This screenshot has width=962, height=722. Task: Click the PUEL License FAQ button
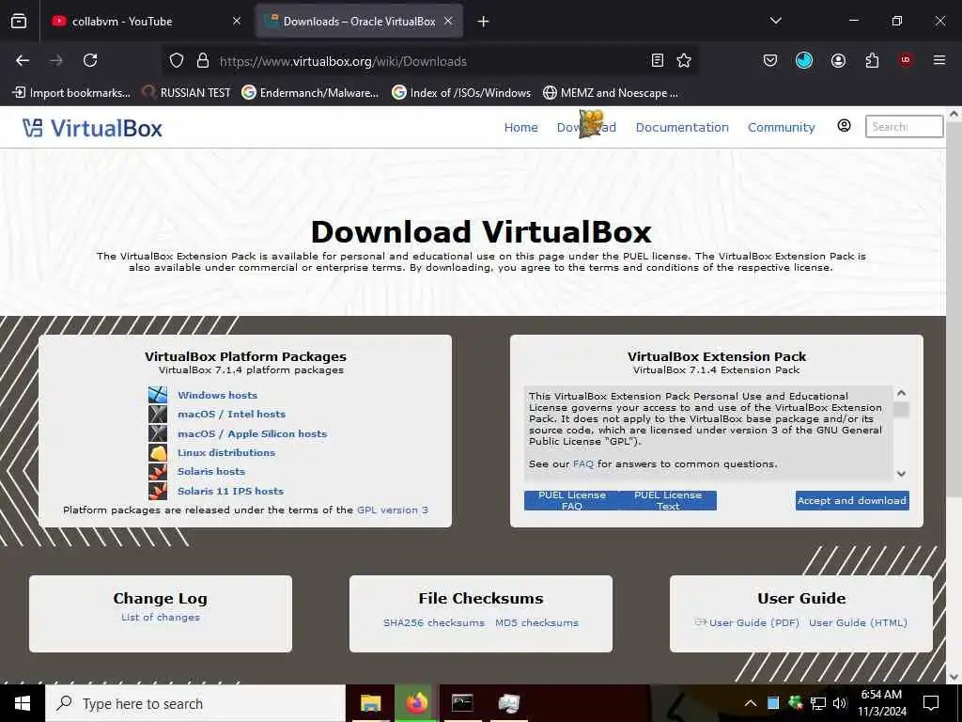pos(572,500)
